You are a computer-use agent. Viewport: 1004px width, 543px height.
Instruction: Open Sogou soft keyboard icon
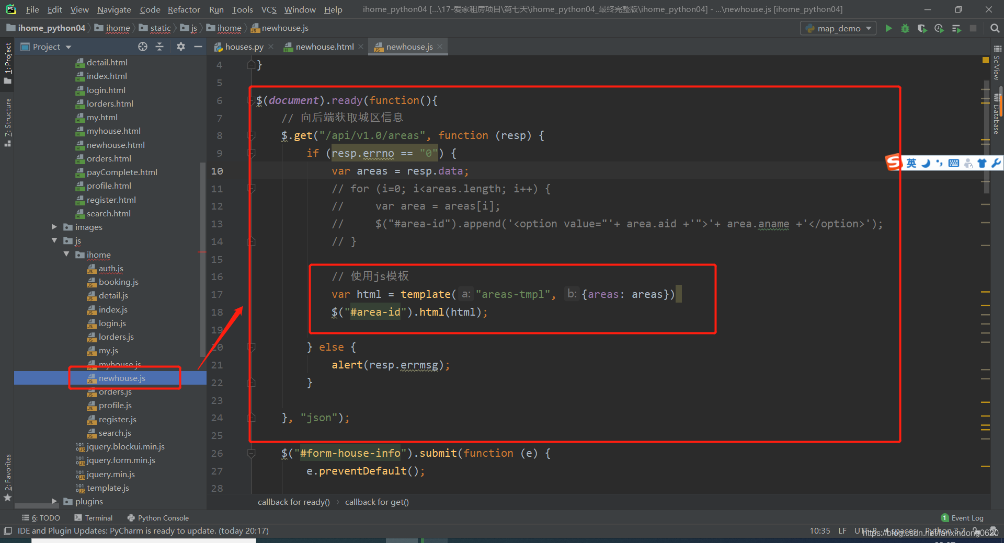tap(954, 163)
